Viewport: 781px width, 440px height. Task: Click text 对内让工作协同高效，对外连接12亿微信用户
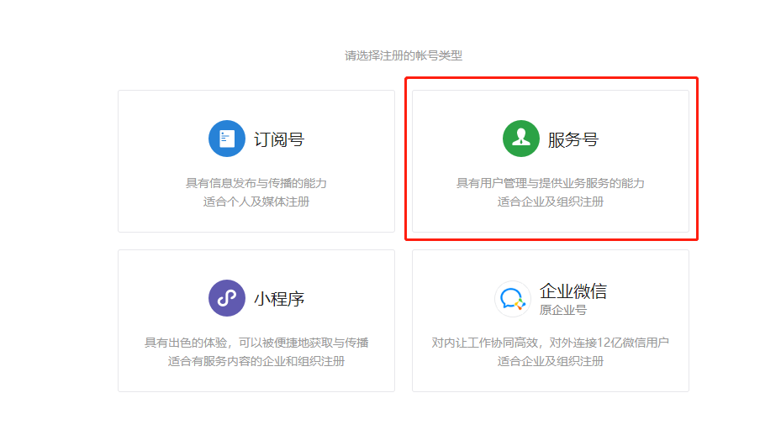(x=551, y=343)
